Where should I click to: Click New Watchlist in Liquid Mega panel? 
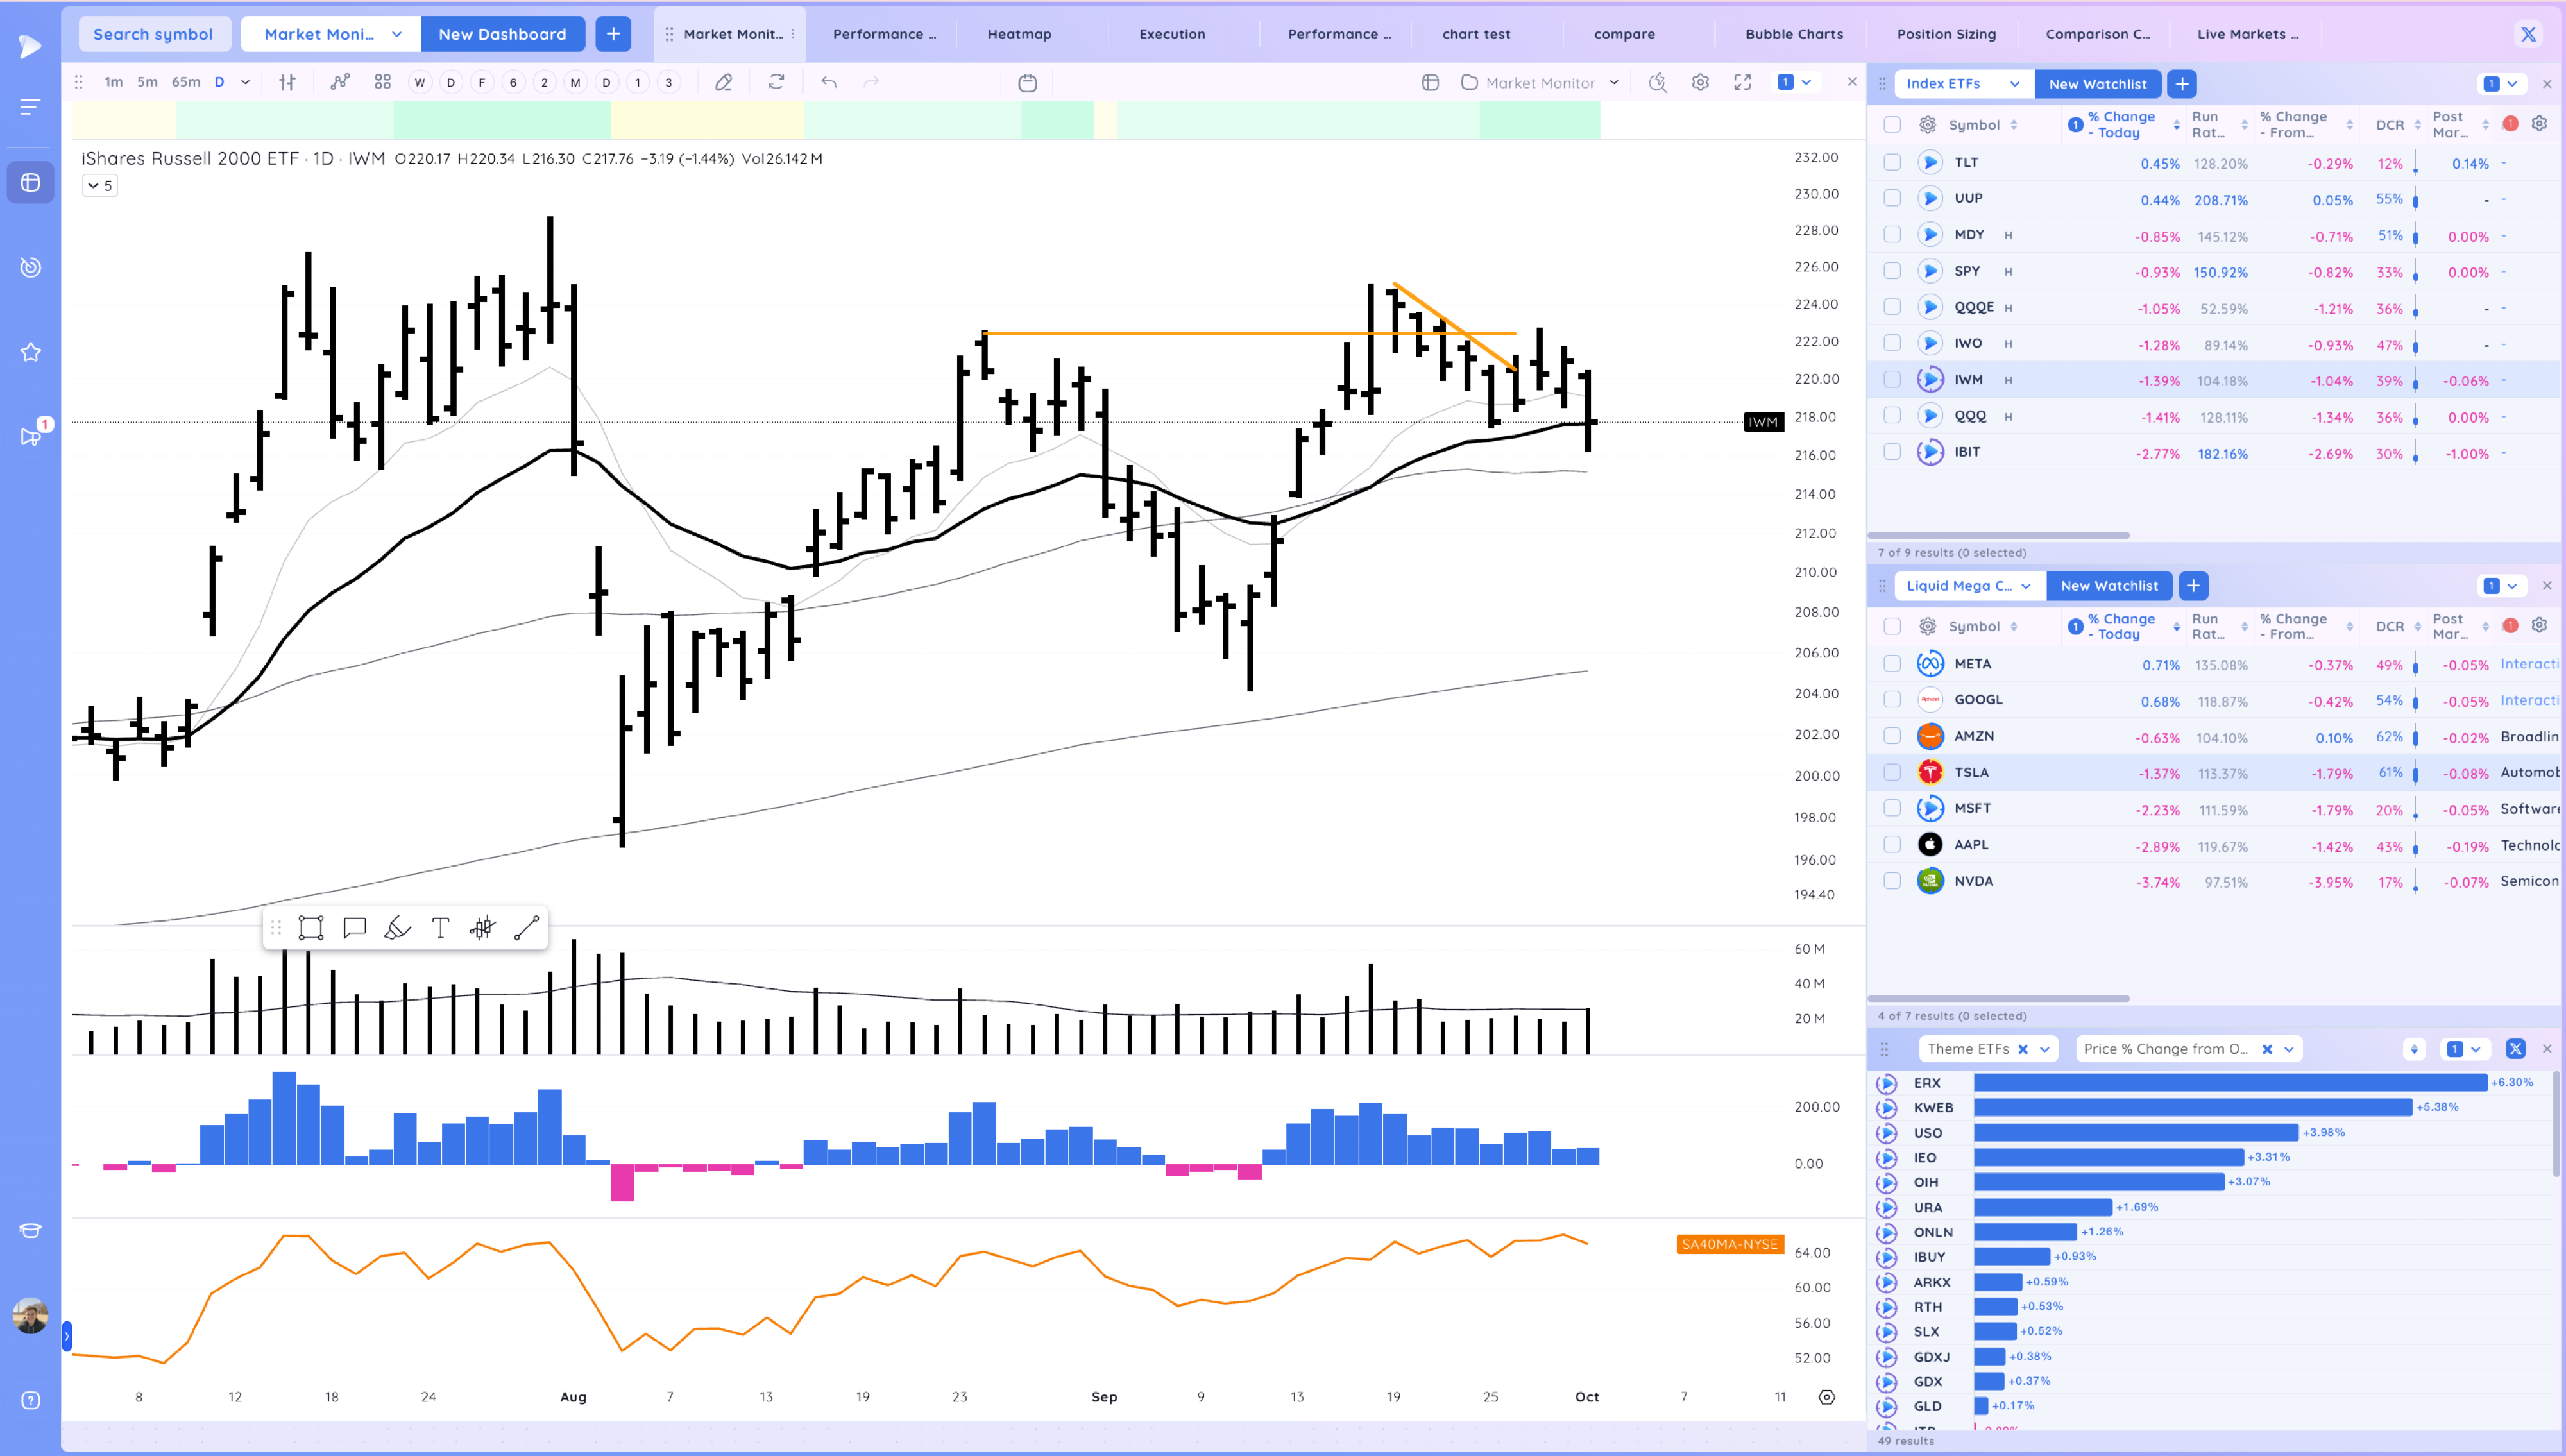pos(2109,586)
